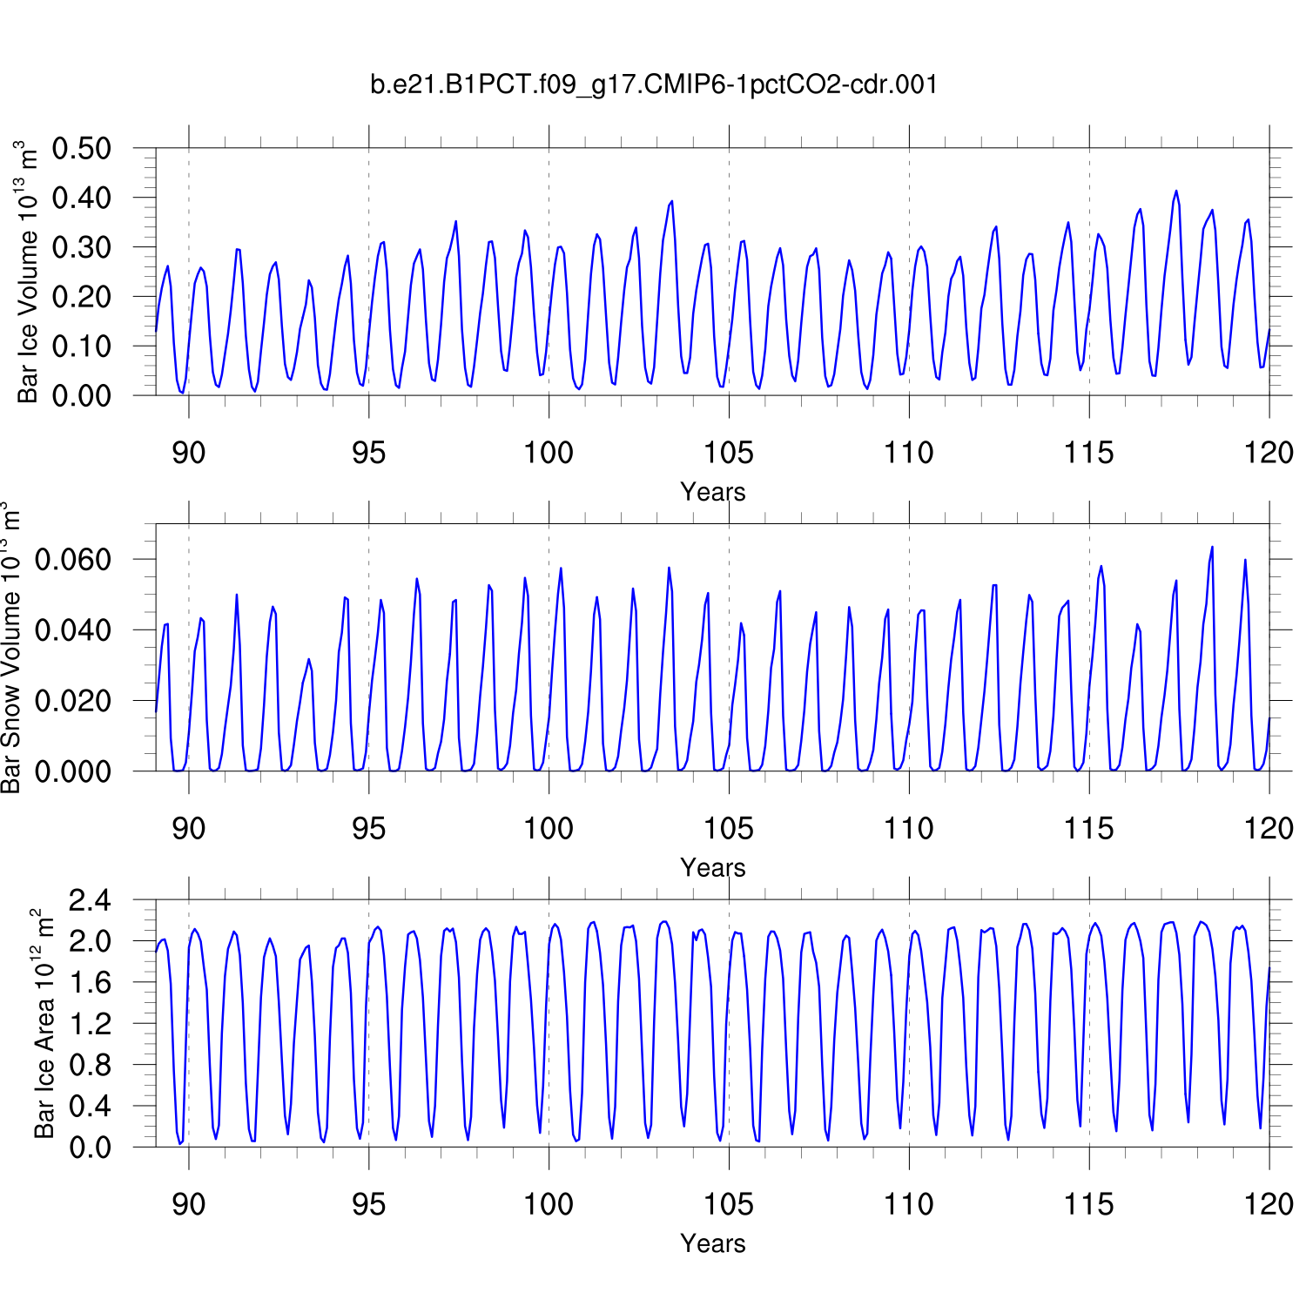Click the 1.2 tick on ice area axis
This screenshot has width=1306, height=1306.
[x=91, y=1025]
